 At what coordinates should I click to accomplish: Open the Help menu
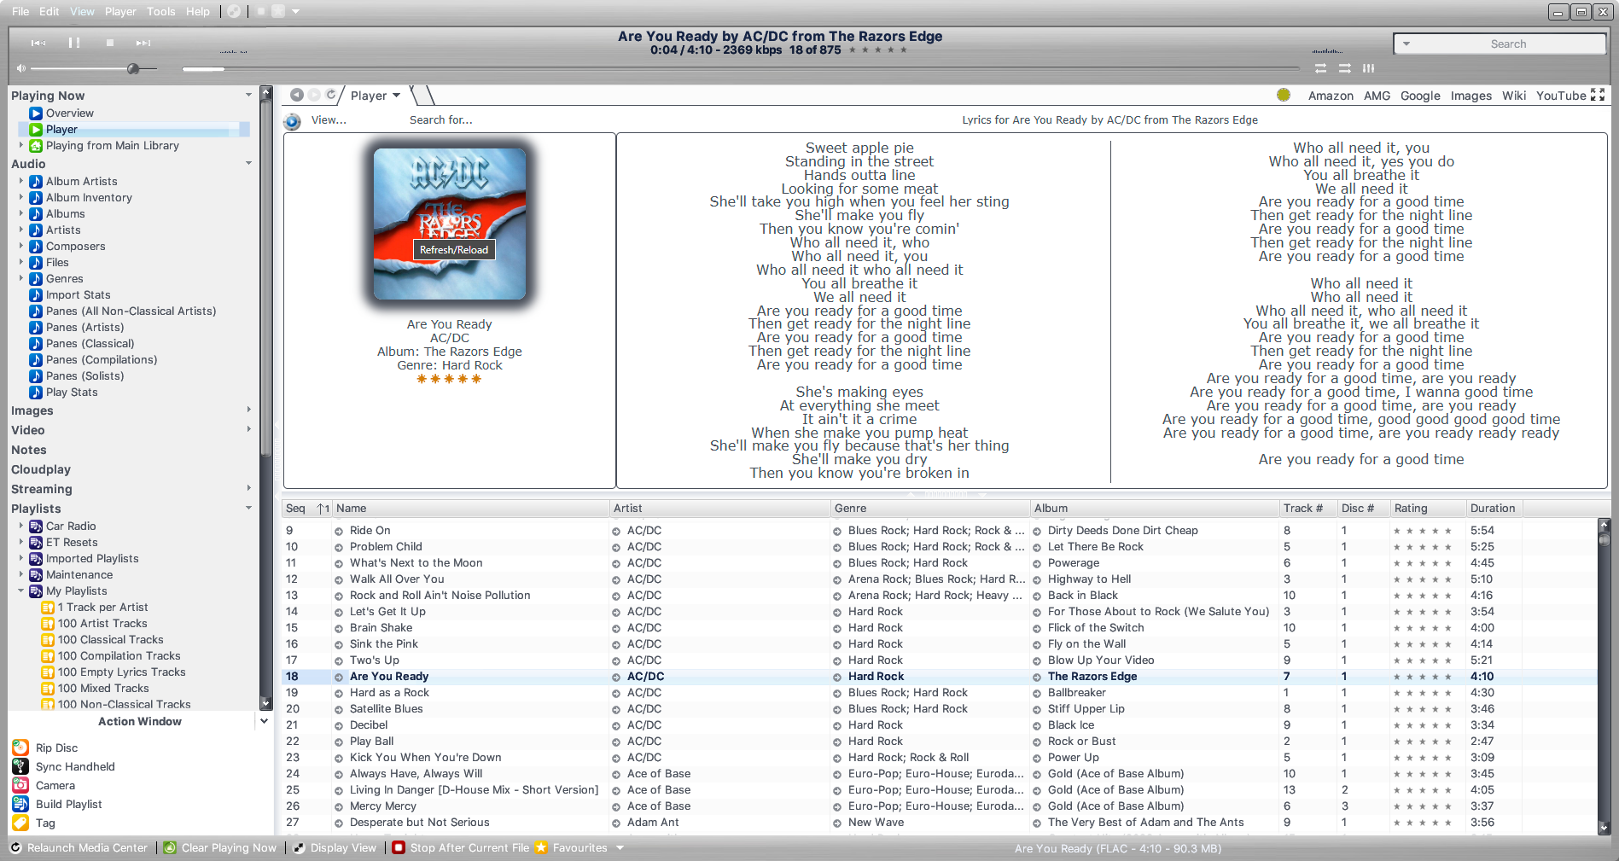click(x=198, y=11)
